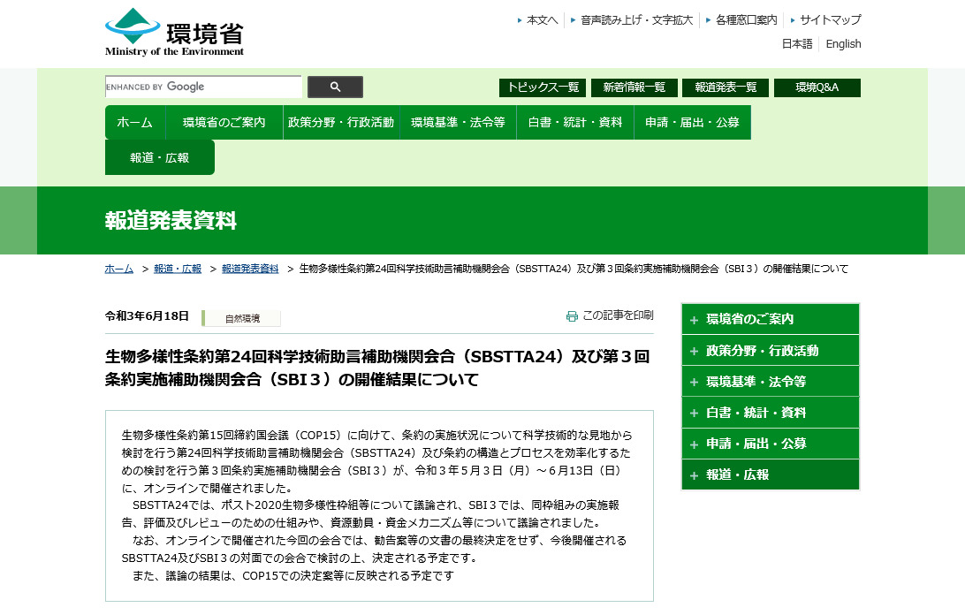The image size is (965, 615).
Task: Expand the 政策分野・行政活動 sidebar section
Action: [770, 351]
